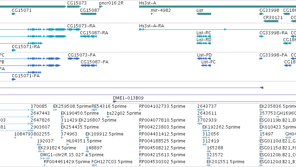Click EST RE54316.5prime

tap(109, 106)
